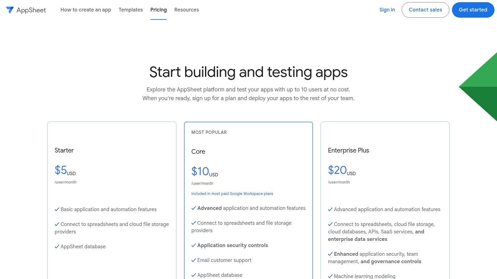Click the checkmark beside "Basic application and automation features"
Image resolution: width=497 pixels, height=279 pixels.
tap(57, 209)
